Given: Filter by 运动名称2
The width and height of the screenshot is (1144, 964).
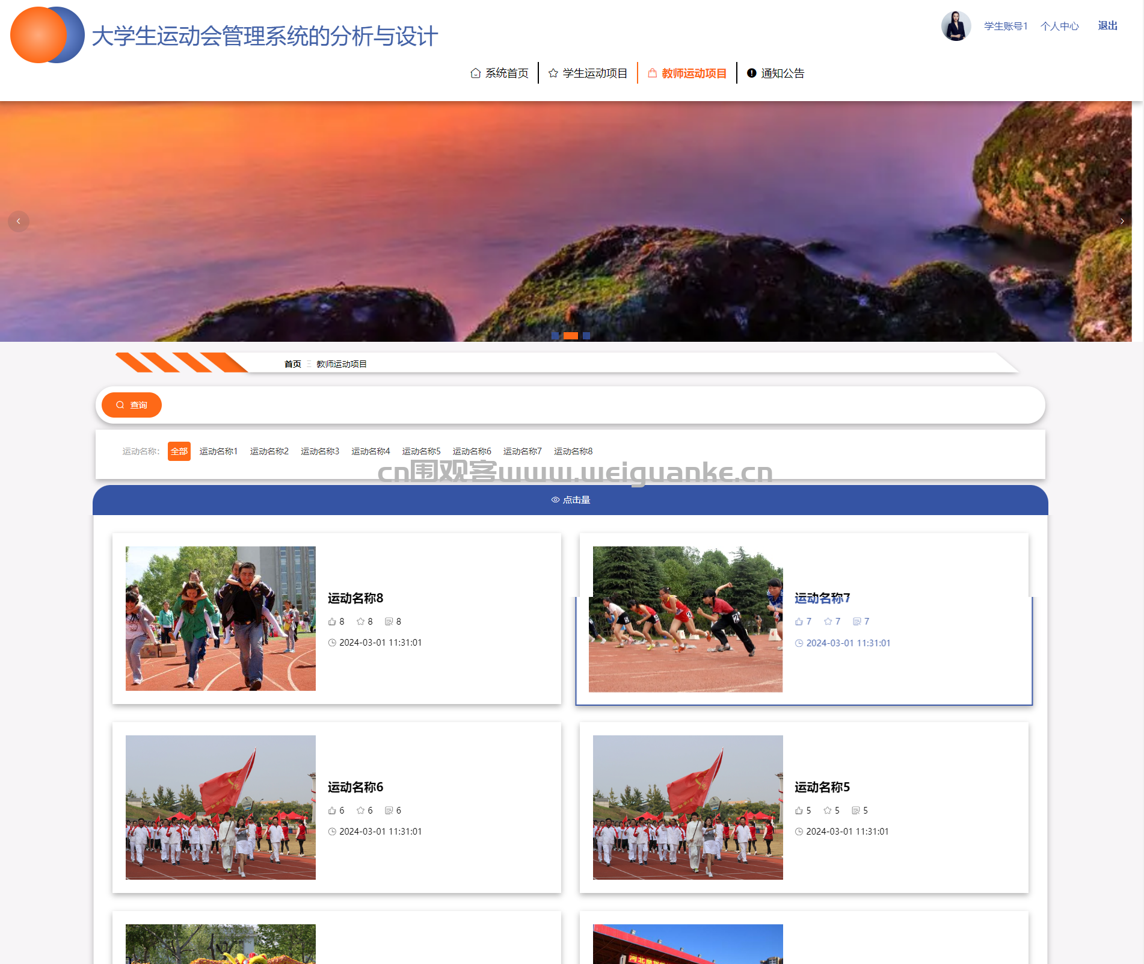Looking at the screenshot, I should (269, 451).
